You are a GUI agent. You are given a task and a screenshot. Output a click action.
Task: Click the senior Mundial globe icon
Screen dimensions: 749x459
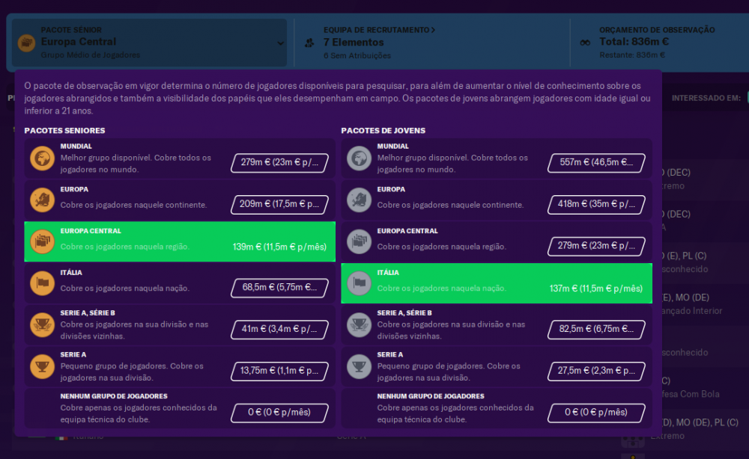(42, 158)
